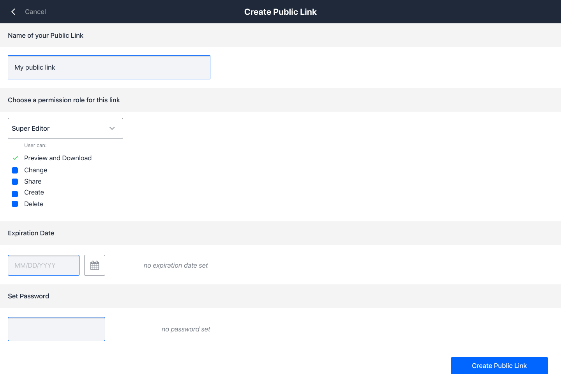561x389 pixels.
Task: Toggle the Share permission checkbox
Action: [15, 182]
